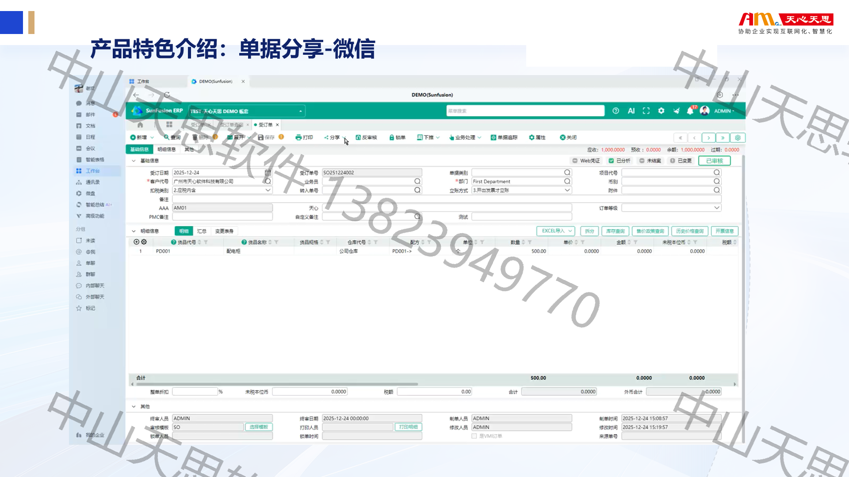Click the 打印明细 button
The width and height of the screenshot is (849, 477).
coord(409,427)
